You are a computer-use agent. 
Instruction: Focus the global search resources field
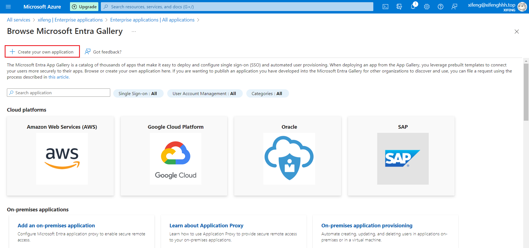[x=237, y=7]
